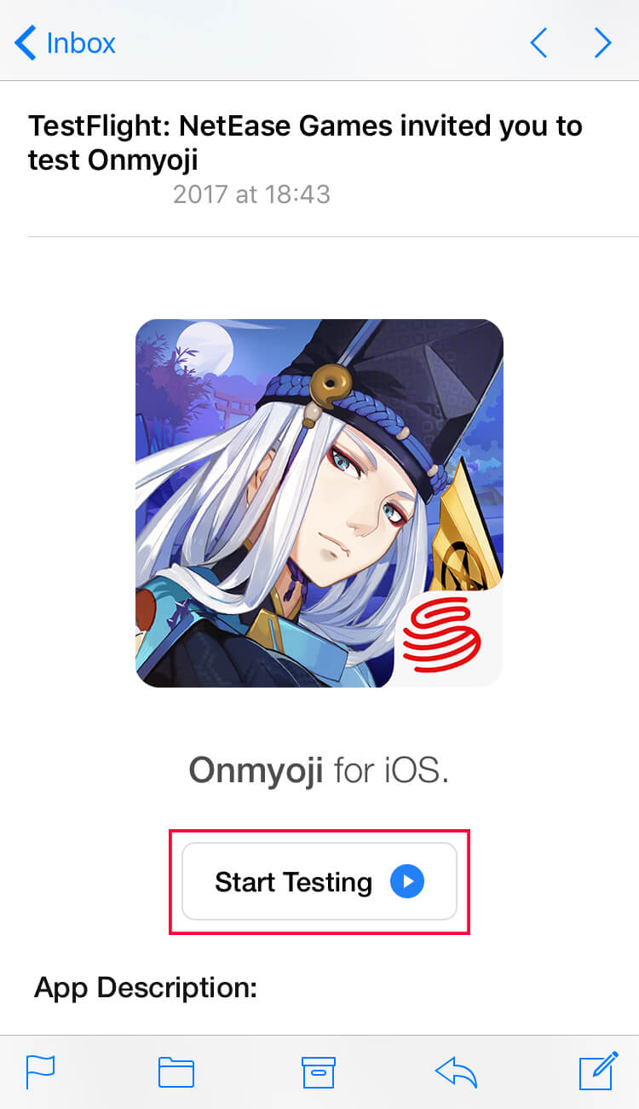Click the Start Testing button label
Image resolution: width=639 pixels, height=1109 pixels.
(293, 882)
